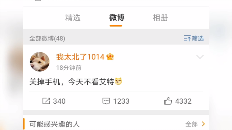Switch to the 精选 tab
232x130 pixels.
73,18
